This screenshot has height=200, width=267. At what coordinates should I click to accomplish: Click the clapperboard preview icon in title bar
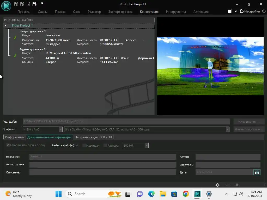34,4
